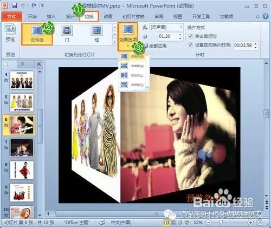Screen dimensions: 271x228
Task: Switch to the 动画 ribbon tab
Action: [108, 17]
